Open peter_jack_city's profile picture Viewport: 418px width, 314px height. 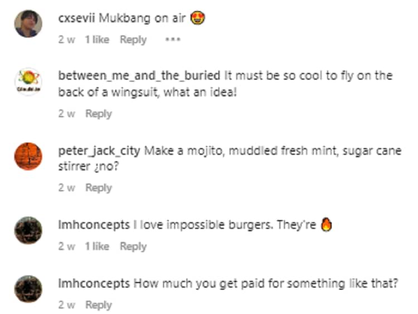[x=28, y=158]
